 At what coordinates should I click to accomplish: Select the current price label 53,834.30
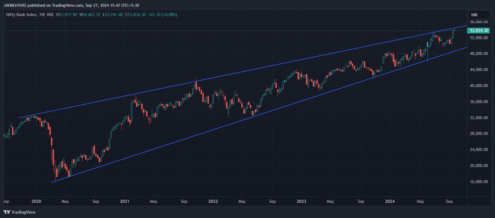479,30
